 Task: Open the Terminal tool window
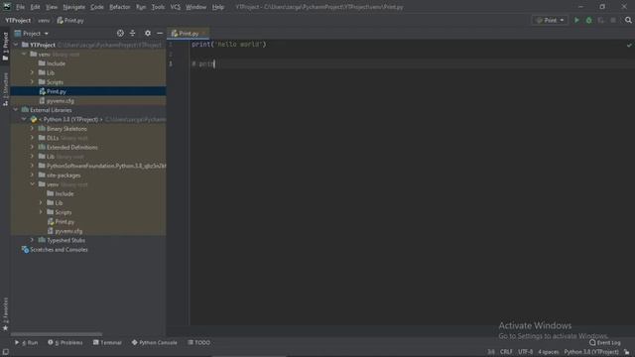pos(107,343)
